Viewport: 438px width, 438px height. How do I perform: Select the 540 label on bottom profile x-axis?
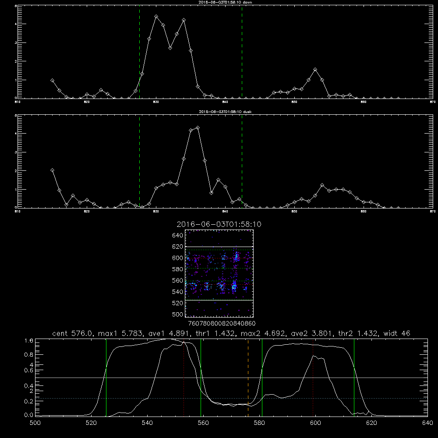(147, 423)
